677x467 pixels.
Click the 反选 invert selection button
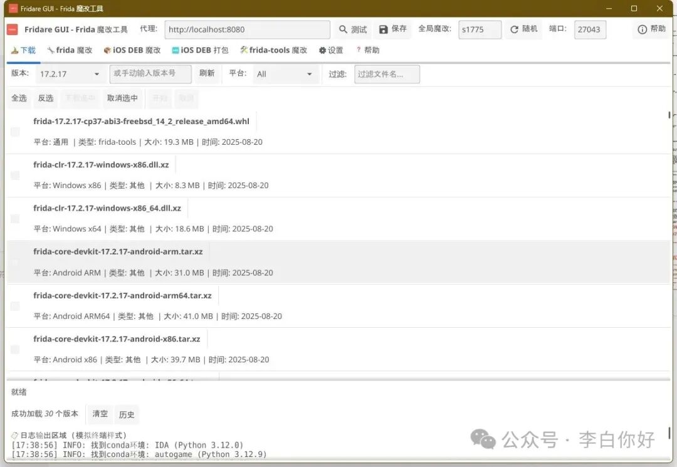(45, 98)
